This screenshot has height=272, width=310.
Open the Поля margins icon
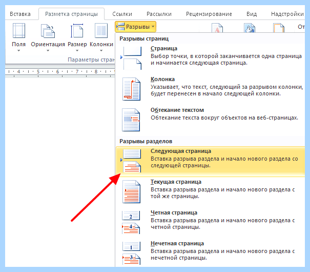pos(19,30)
